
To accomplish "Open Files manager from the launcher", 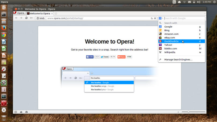I will pos(4,21).
